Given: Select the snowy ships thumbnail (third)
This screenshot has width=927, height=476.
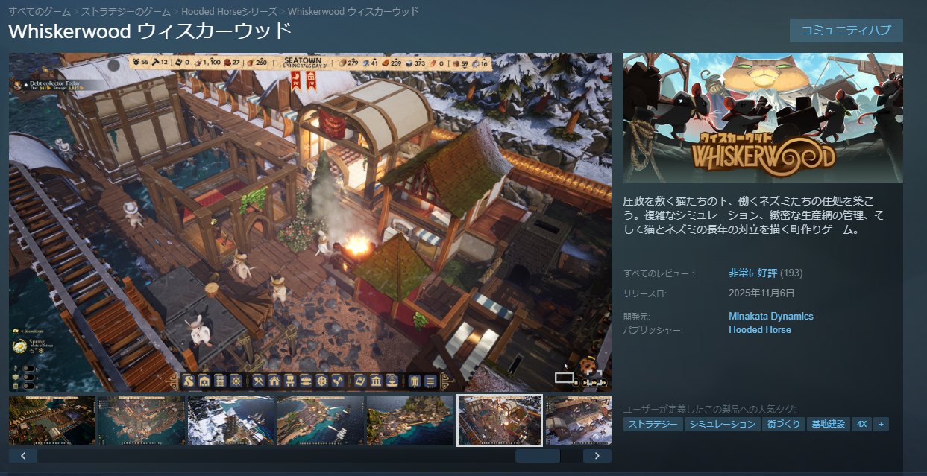Looking at the screenshot, I should click(230, 421).
